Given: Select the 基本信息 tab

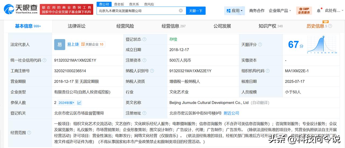Looking at the screenshot, I should point(28,26).
